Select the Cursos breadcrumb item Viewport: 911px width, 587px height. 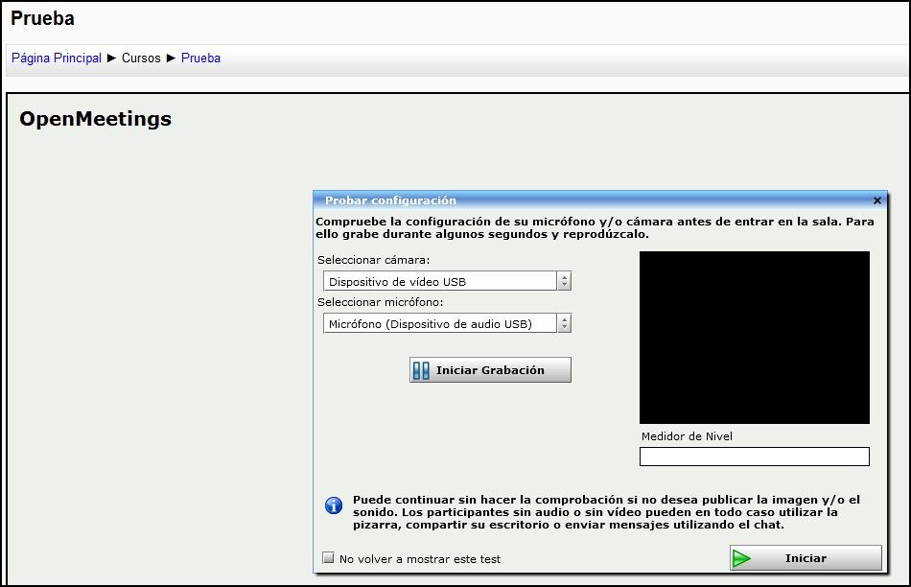(x=141, y=59)
